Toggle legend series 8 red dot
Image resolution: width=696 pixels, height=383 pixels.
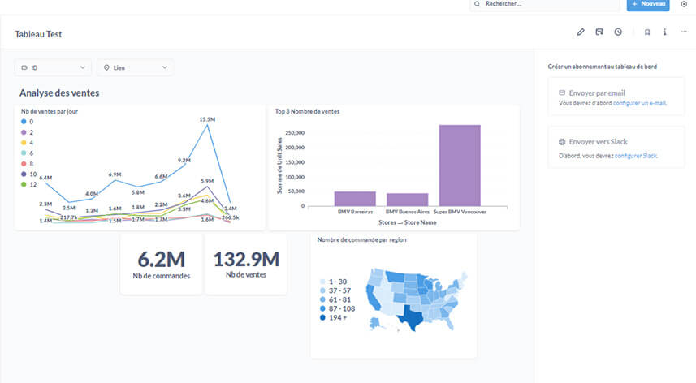click(24, 164)
